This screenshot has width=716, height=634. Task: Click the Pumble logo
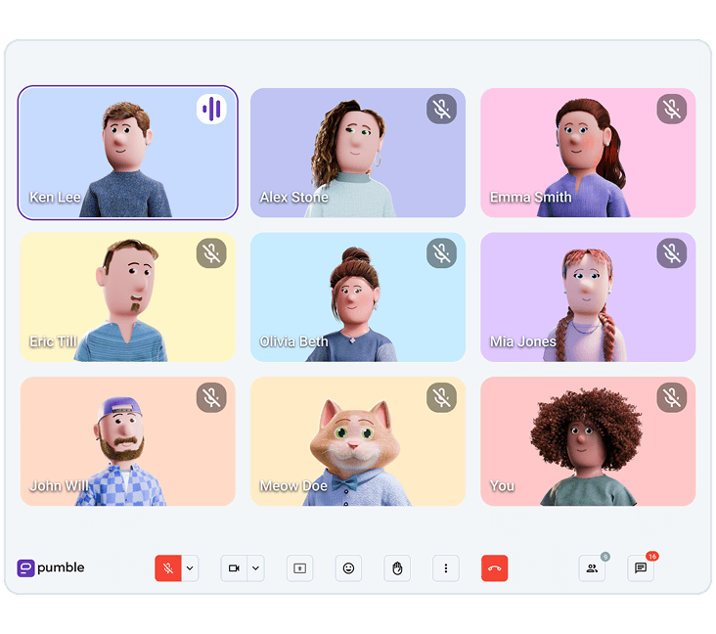click(51, 567)
